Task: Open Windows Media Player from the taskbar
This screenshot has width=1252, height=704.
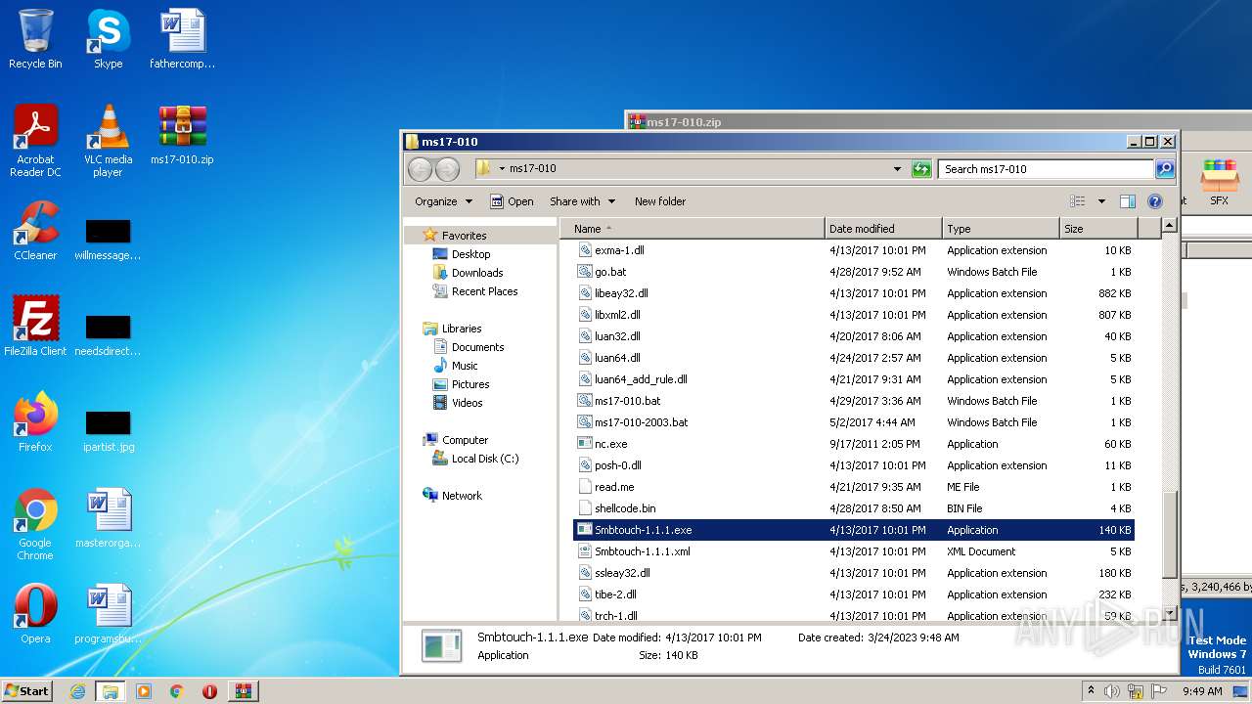Action: [144, 691]
